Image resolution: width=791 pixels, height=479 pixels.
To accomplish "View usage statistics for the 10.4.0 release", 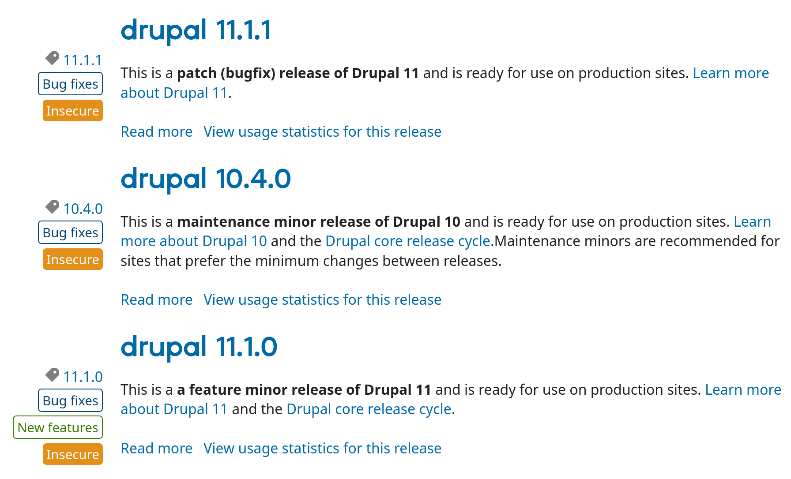I will coord(322,299).
